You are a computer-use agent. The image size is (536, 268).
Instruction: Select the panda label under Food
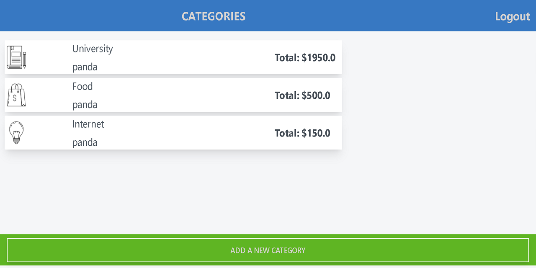(x=85, y=104)
